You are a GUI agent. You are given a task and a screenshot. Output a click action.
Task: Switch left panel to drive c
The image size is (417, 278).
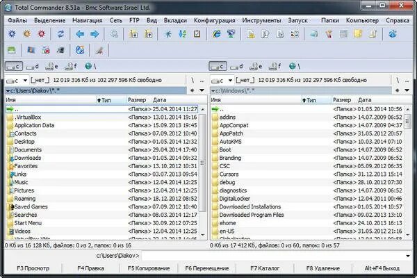tap(14, 66)
